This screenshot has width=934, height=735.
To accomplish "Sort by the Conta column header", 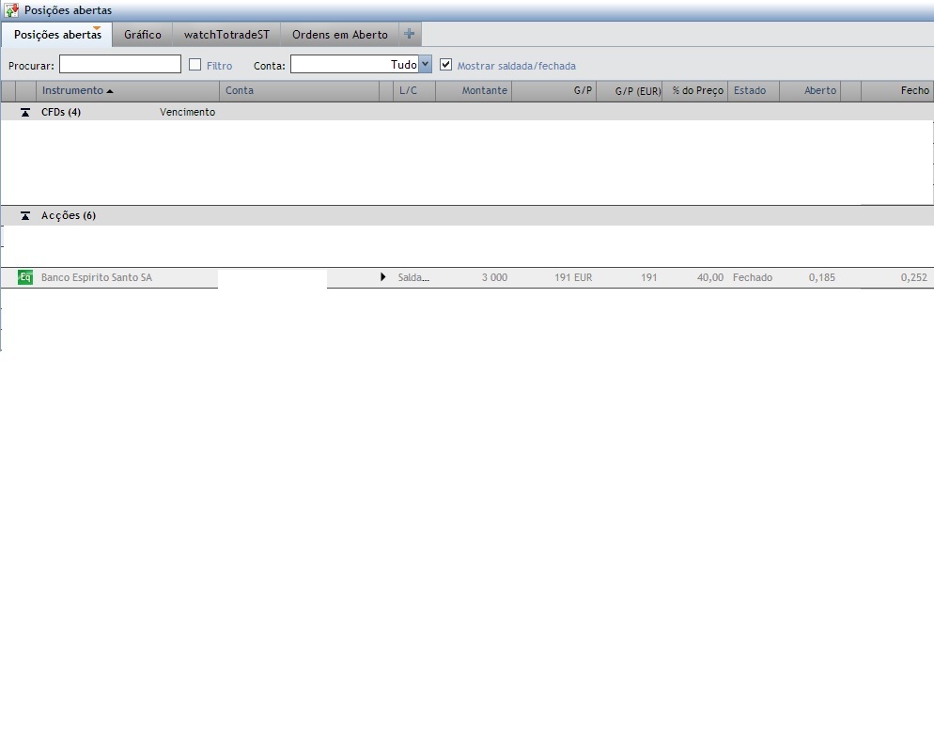I will click(299, 90).
